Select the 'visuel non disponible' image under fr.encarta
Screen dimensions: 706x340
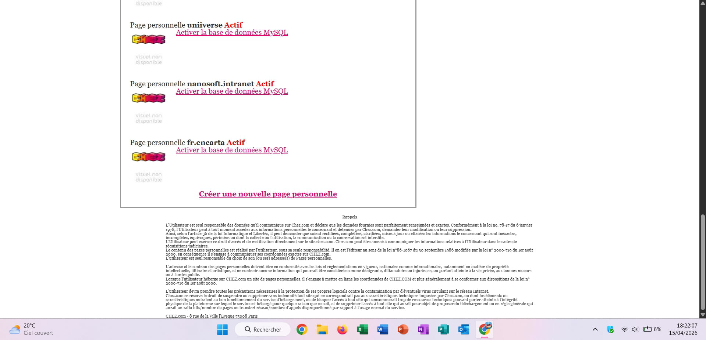click(x=149, y=177)
